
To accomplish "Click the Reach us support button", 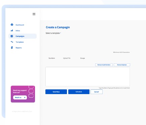I will (20, 97).
